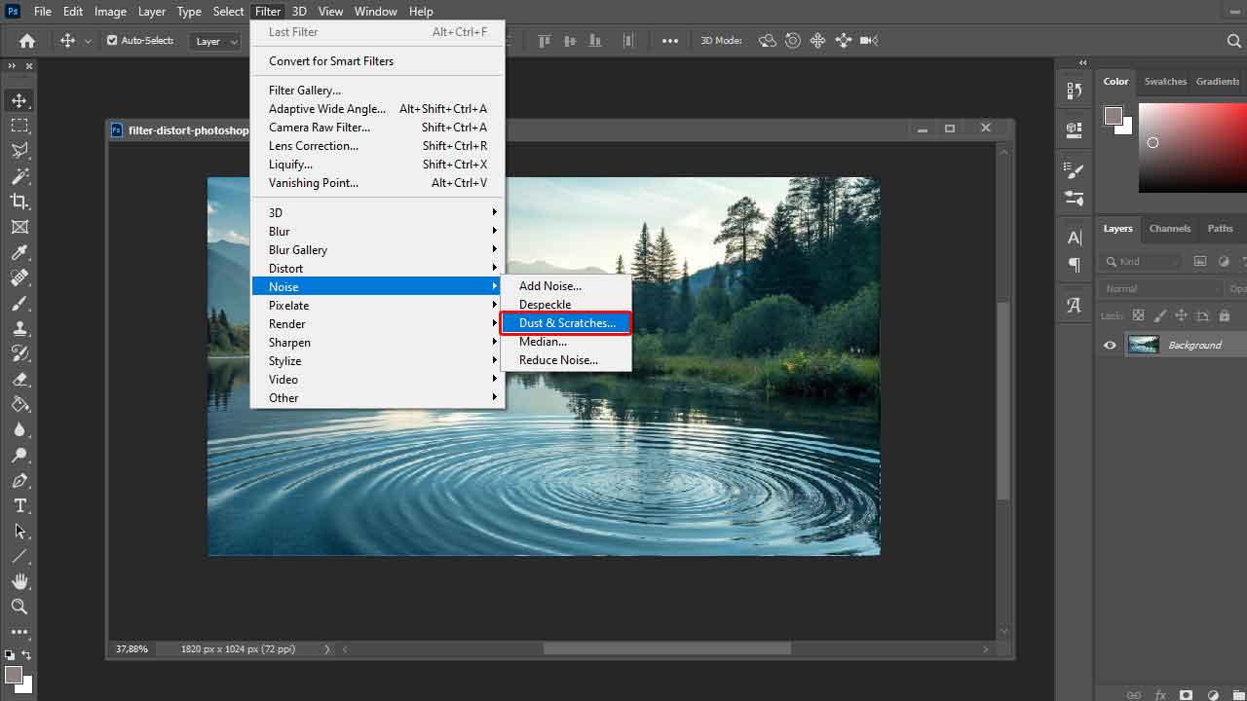Click the foreground color swatch in Color panel
1247x701 pixels.
(1114, 116)
